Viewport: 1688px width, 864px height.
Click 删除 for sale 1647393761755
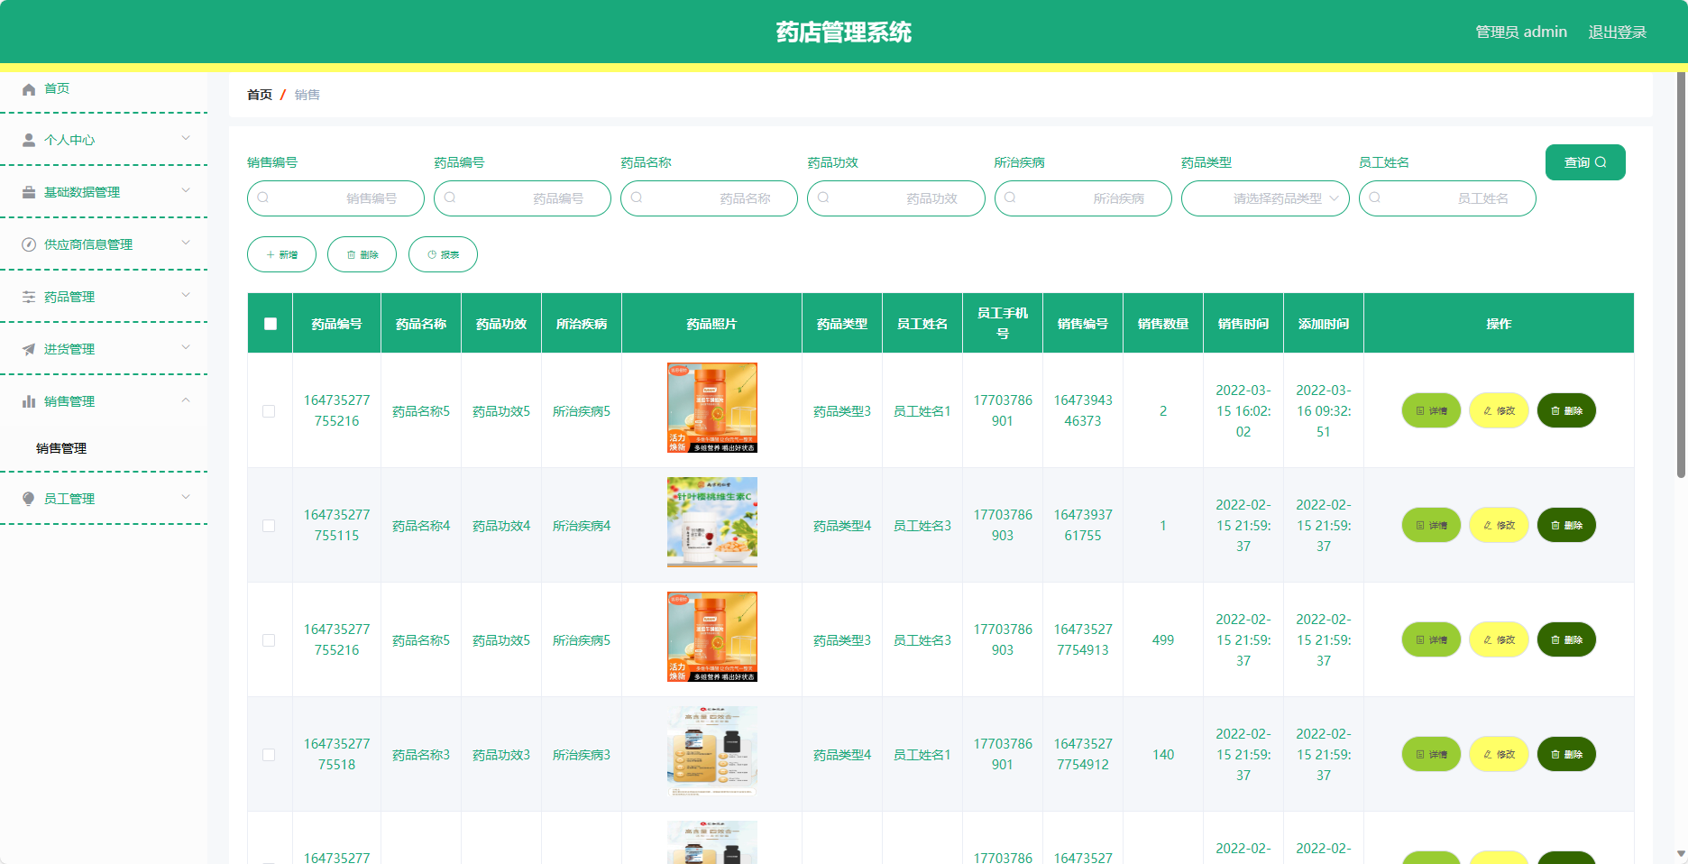click(x=1566, y=525)
